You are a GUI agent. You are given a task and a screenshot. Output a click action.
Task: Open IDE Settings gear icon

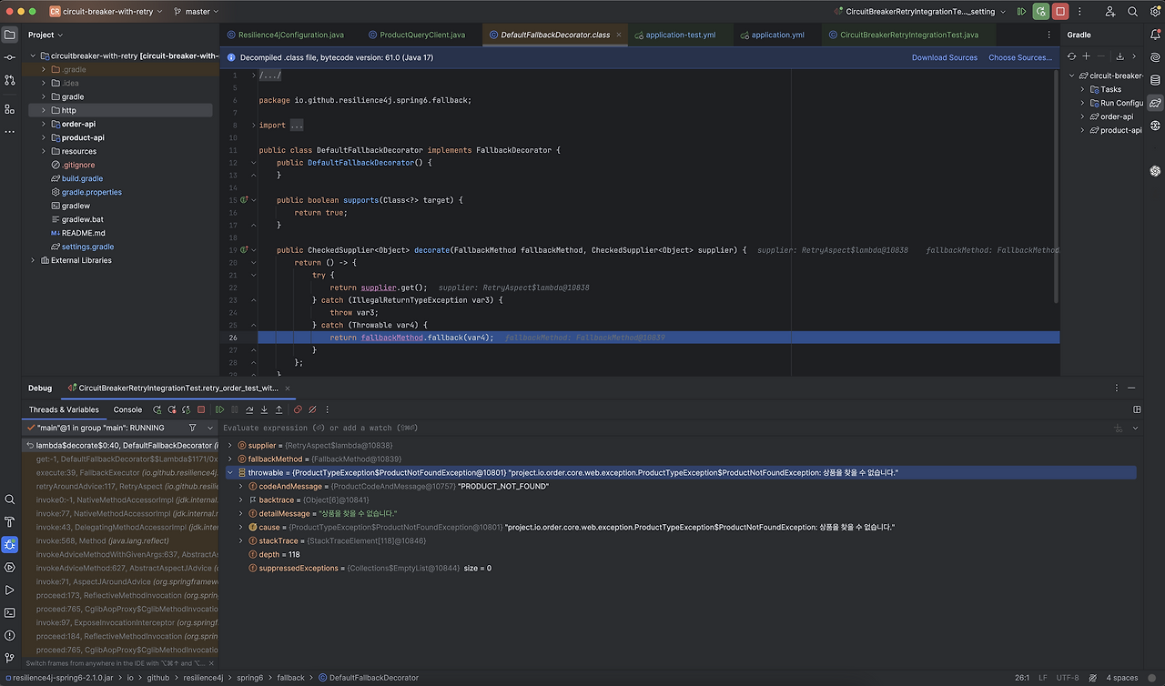pyautogui.click(x=1153, y=12)
